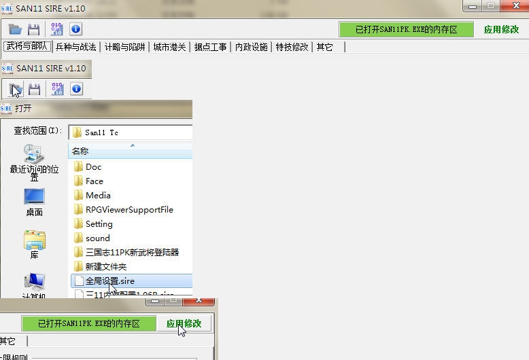This screenshot has height=360, width=529.
Task: Select 城市港关 tab
Action: tap(169, 47)
